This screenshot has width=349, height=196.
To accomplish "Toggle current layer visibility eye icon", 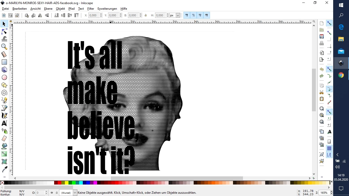I will [x=52, y=193].
